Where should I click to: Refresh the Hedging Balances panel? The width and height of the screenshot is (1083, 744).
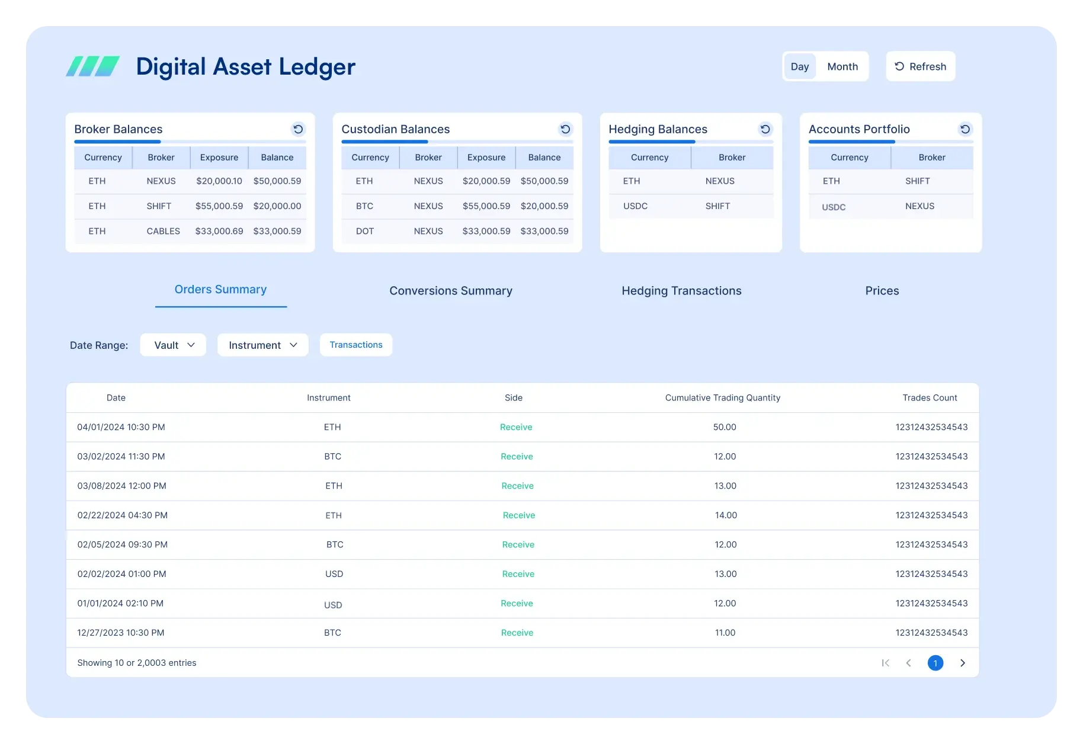pos(765,129)
